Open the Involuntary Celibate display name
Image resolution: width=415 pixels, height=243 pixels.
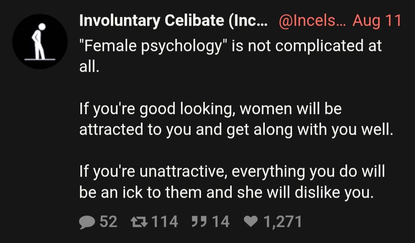coord(173,20)
